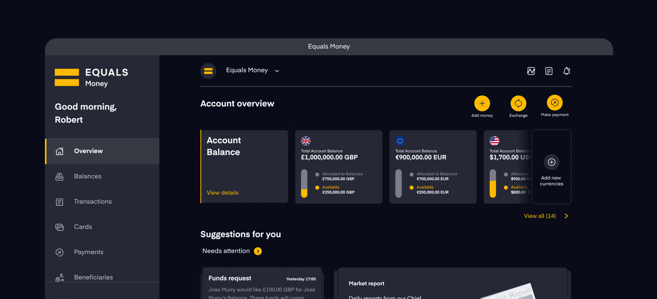This screenshot has height=299, width=657.
Task: Click the Suggestions for you heading
Action: pos(241,234)
